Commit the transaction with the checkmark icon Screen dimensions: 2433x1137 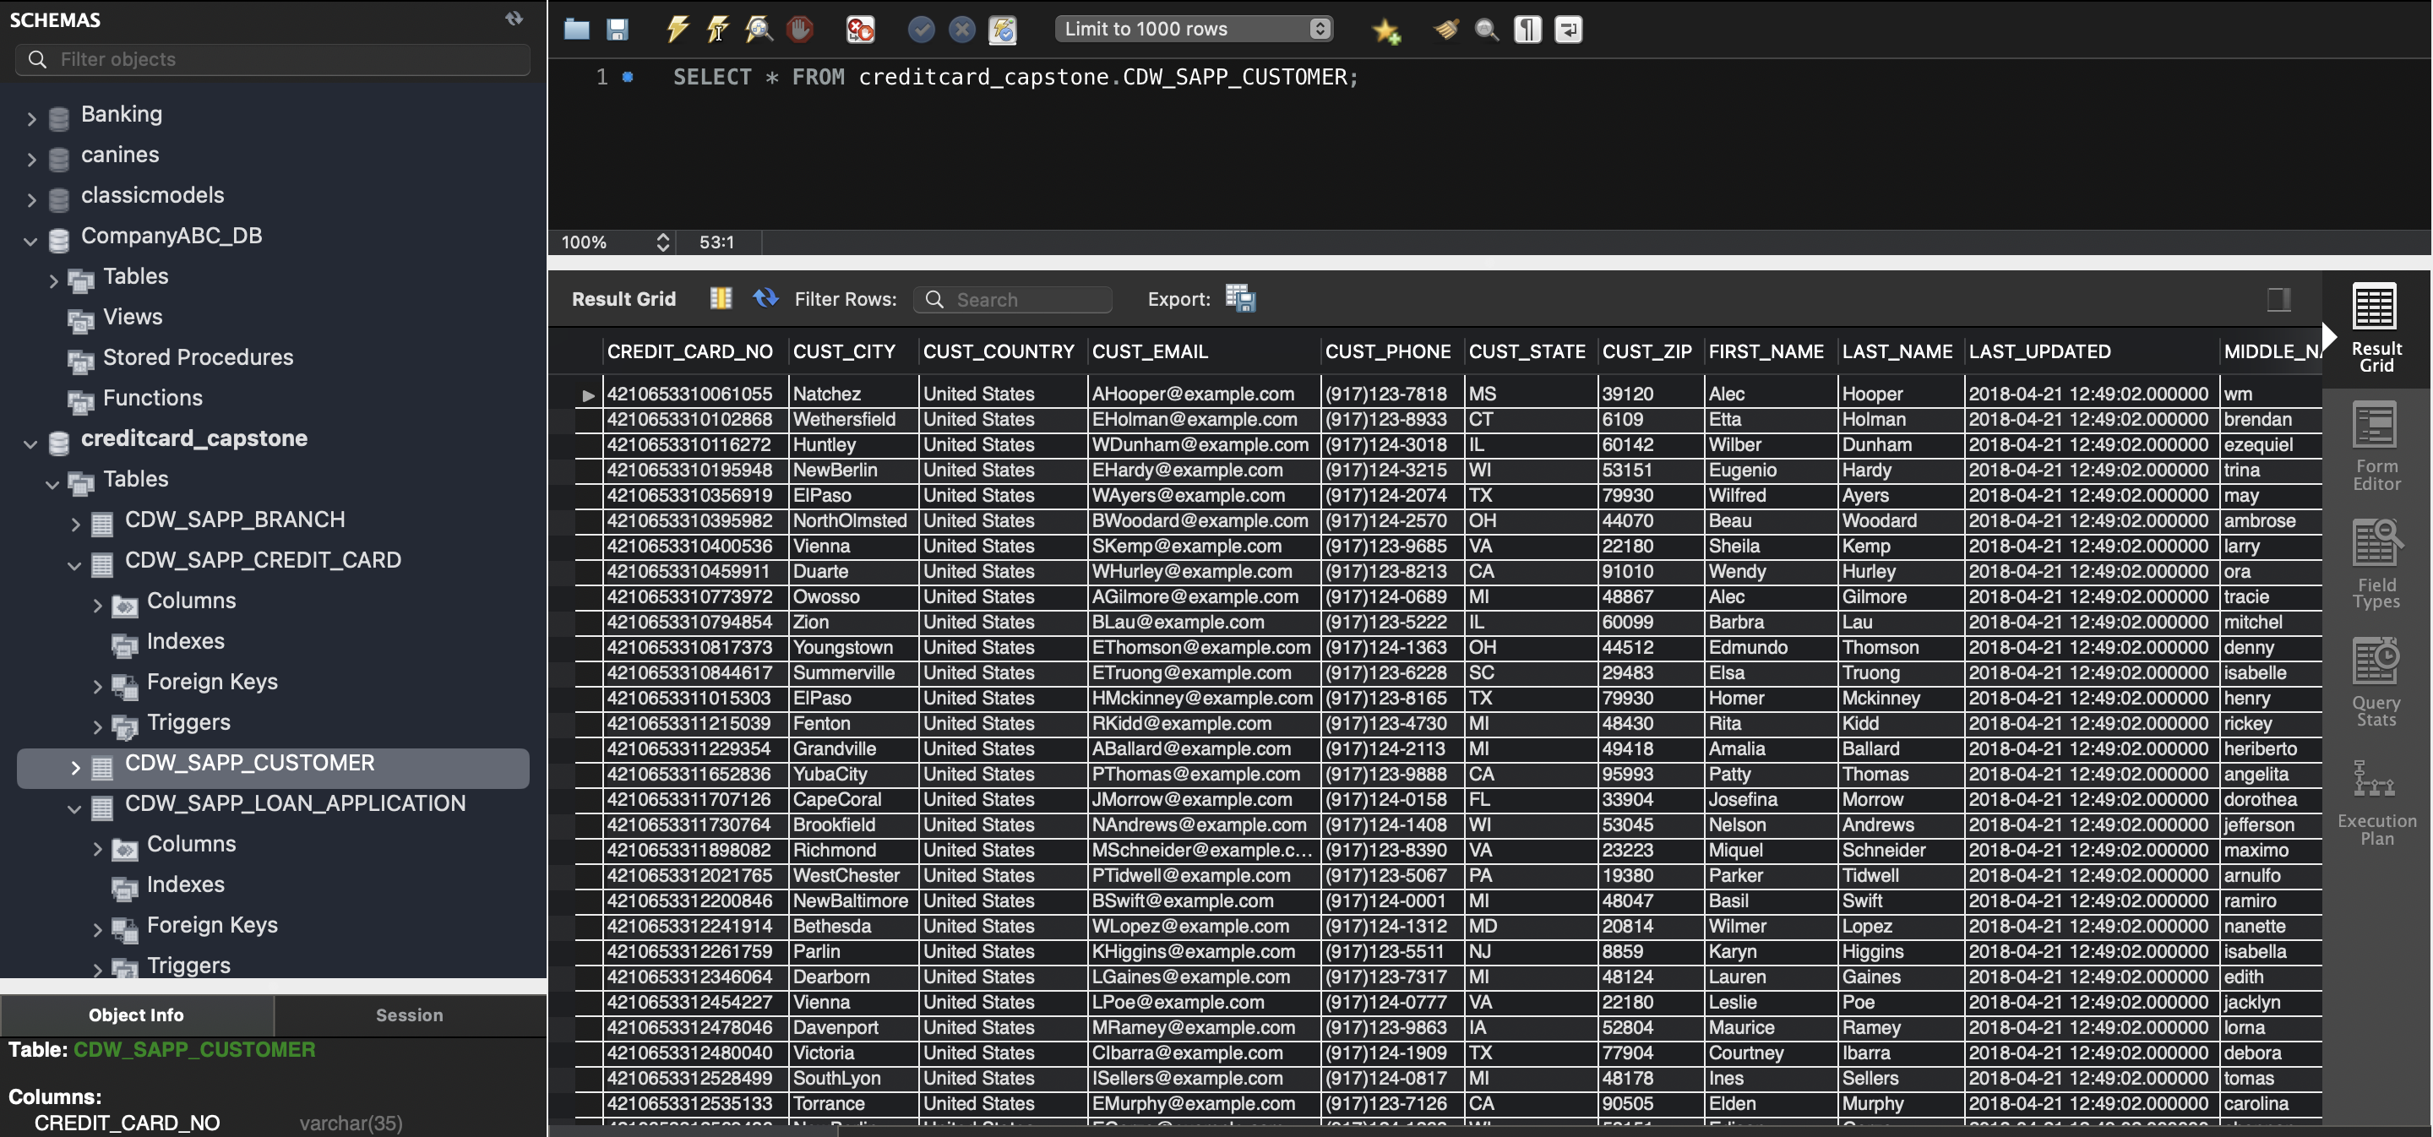pos(920,30)
